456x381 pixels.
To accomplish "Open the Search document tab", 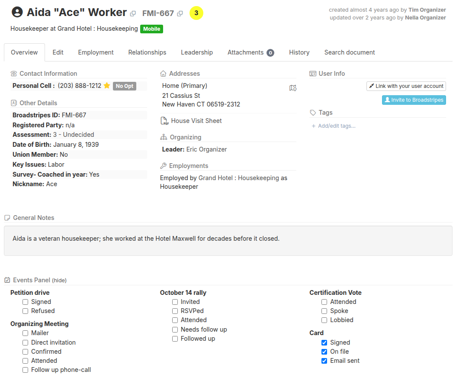I will click(350, 52).
